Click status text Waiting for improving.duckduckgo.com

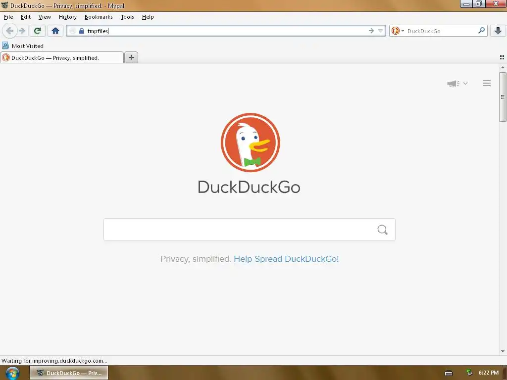[x=54, y=361]
